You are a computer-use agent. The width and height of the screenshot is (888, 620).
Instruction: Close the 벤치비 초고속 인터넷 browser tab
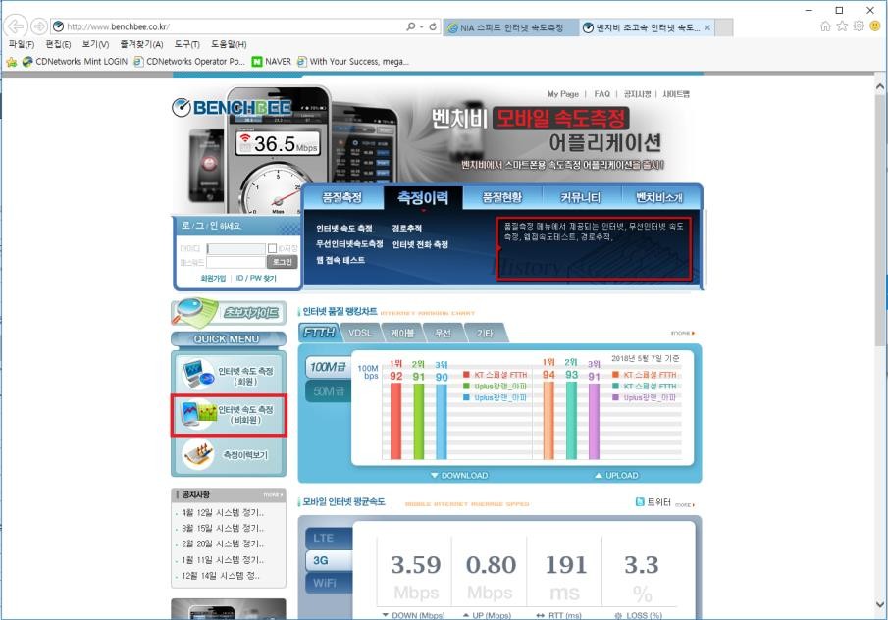point(707,27)
